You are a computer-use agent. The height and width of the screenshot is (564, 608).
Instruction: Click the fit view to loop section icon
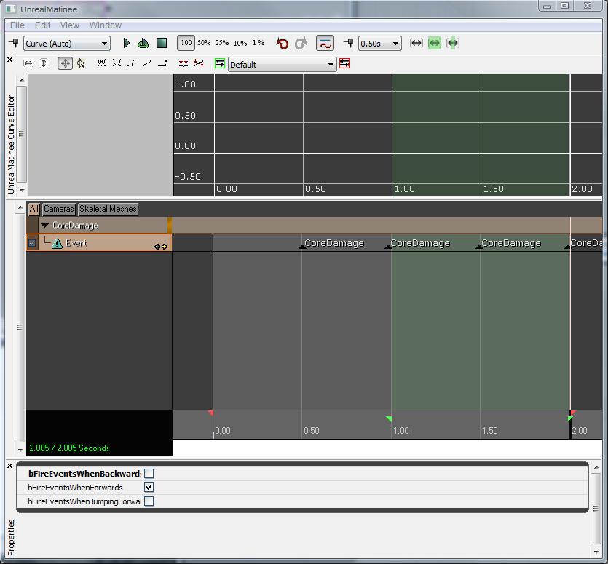(x=453, y=43)
